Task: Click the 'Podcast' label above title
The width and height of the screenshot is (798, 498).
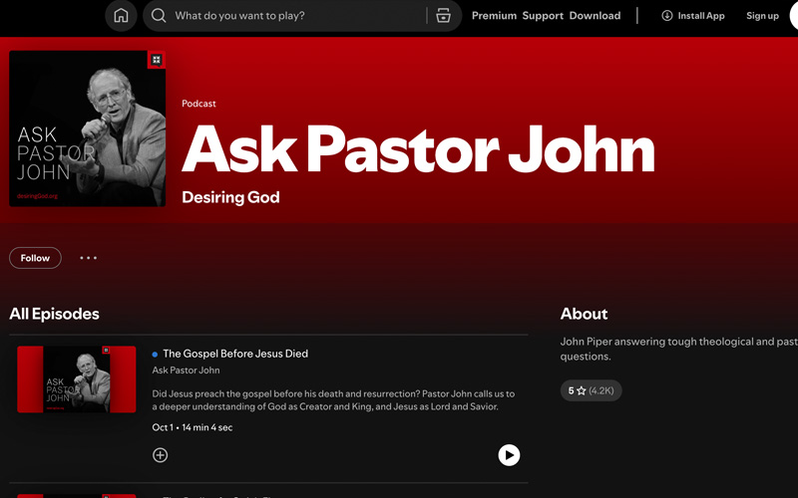Action: (x=199, y=104)
